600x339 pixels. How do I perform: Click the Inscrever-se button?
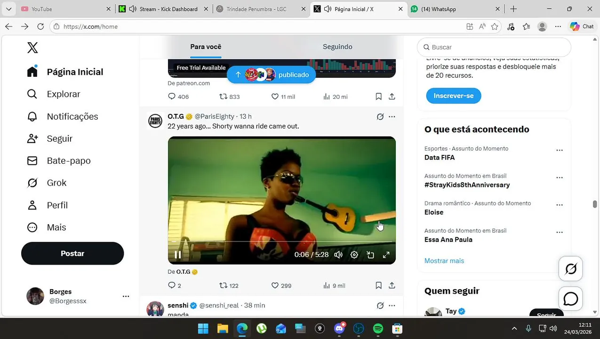454,96
